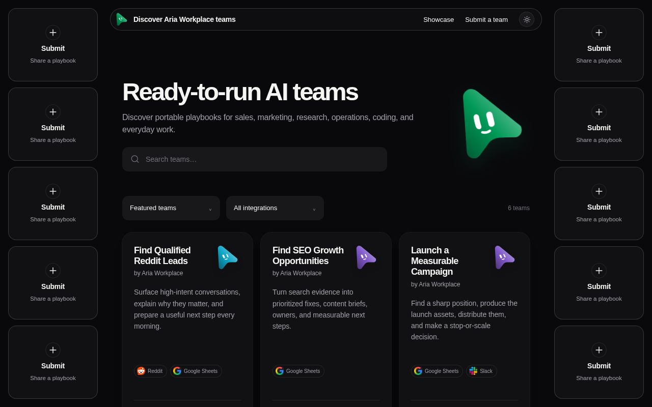The height and width of the screenshot is (407, 652).
Task: Click the Google logo on Measurable Campaign card
Action: (x=418, y=371)
